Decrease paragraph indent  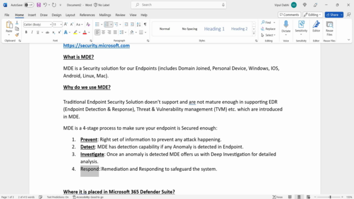[127, 24]
